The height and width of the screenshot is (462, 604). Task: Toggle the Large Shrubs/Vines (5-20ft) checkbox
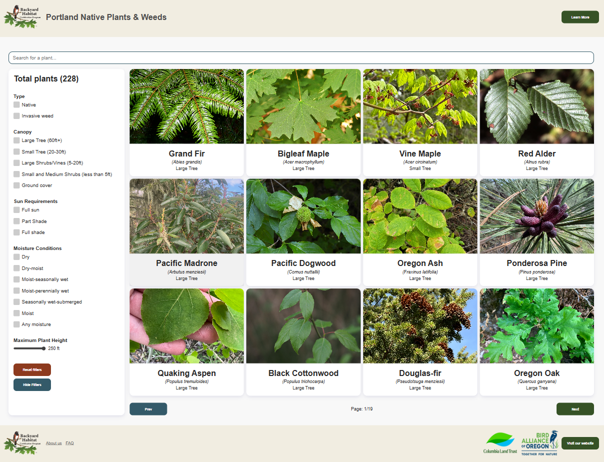(16, 163)
